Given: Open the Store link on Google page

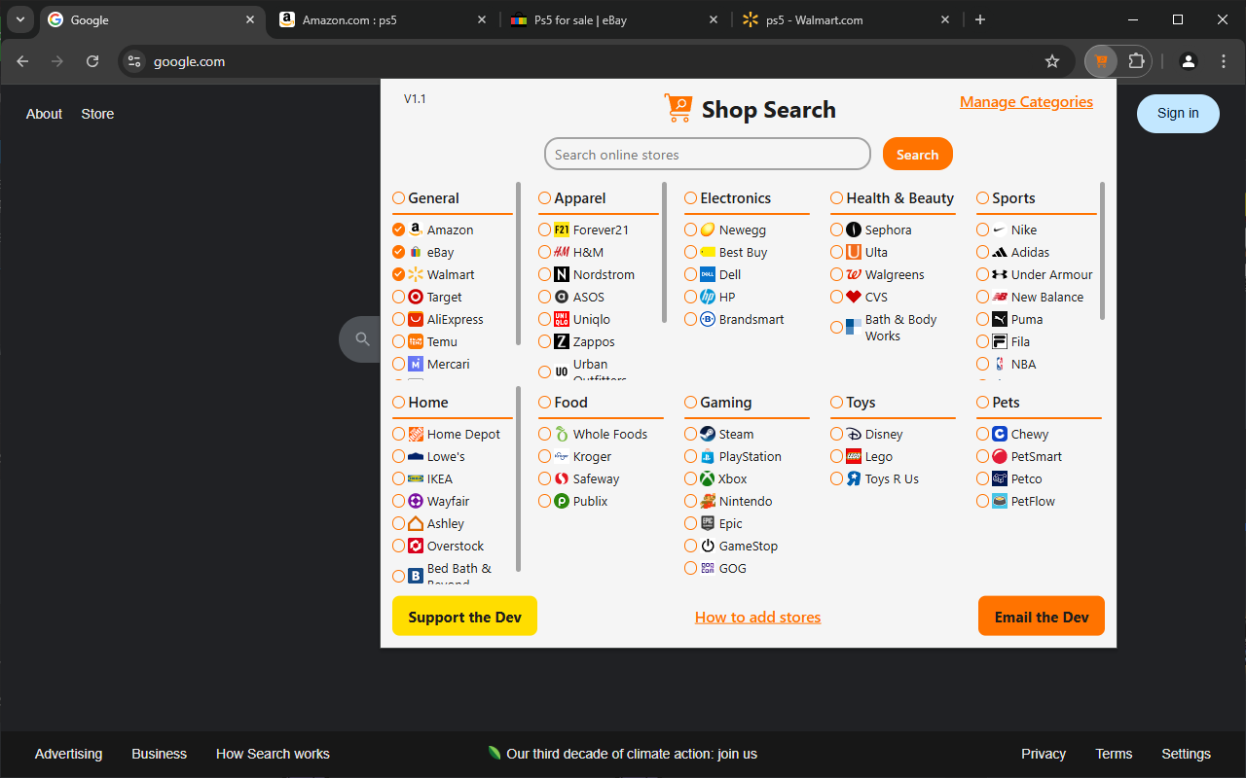Looking at the screenshot, I should point(97,114).
